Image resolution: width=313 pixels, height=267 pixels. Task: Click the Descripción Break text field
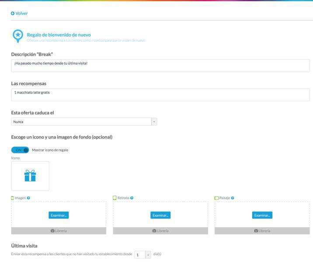(160, 66)
